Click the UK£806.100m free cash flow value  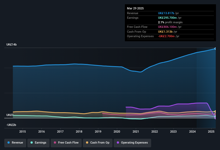167,27
